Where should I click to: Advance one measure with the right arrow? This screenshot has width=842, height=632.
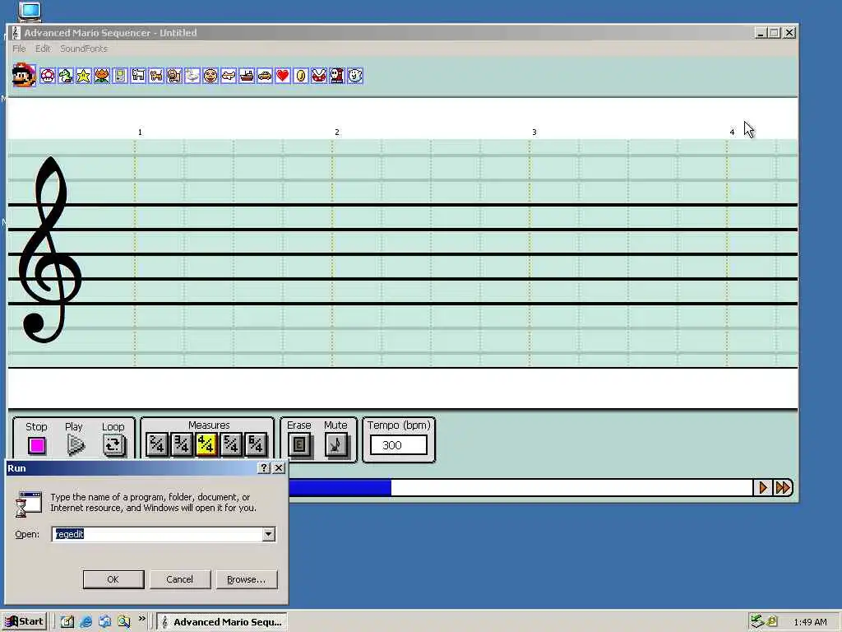coord(762,487)
